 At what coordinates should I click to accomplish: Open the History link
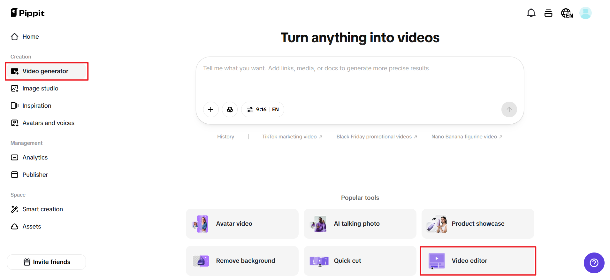(225, 137)
